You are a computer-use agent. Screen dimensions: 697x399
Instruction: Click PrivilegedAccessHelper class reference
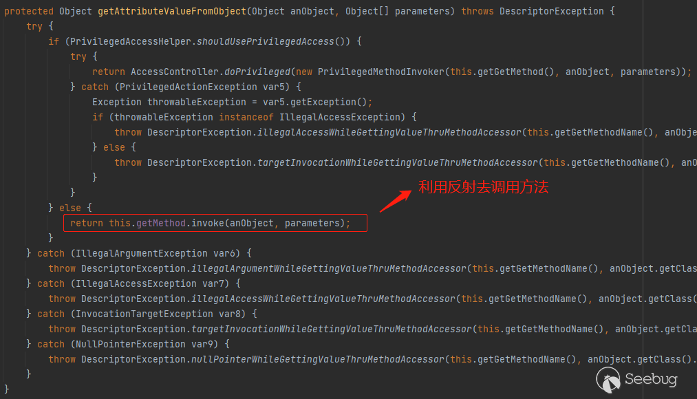tap(131, 41)
